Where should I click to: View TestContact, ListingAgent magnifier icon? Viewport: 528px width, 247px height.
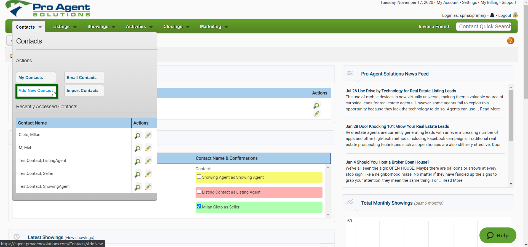137,161
